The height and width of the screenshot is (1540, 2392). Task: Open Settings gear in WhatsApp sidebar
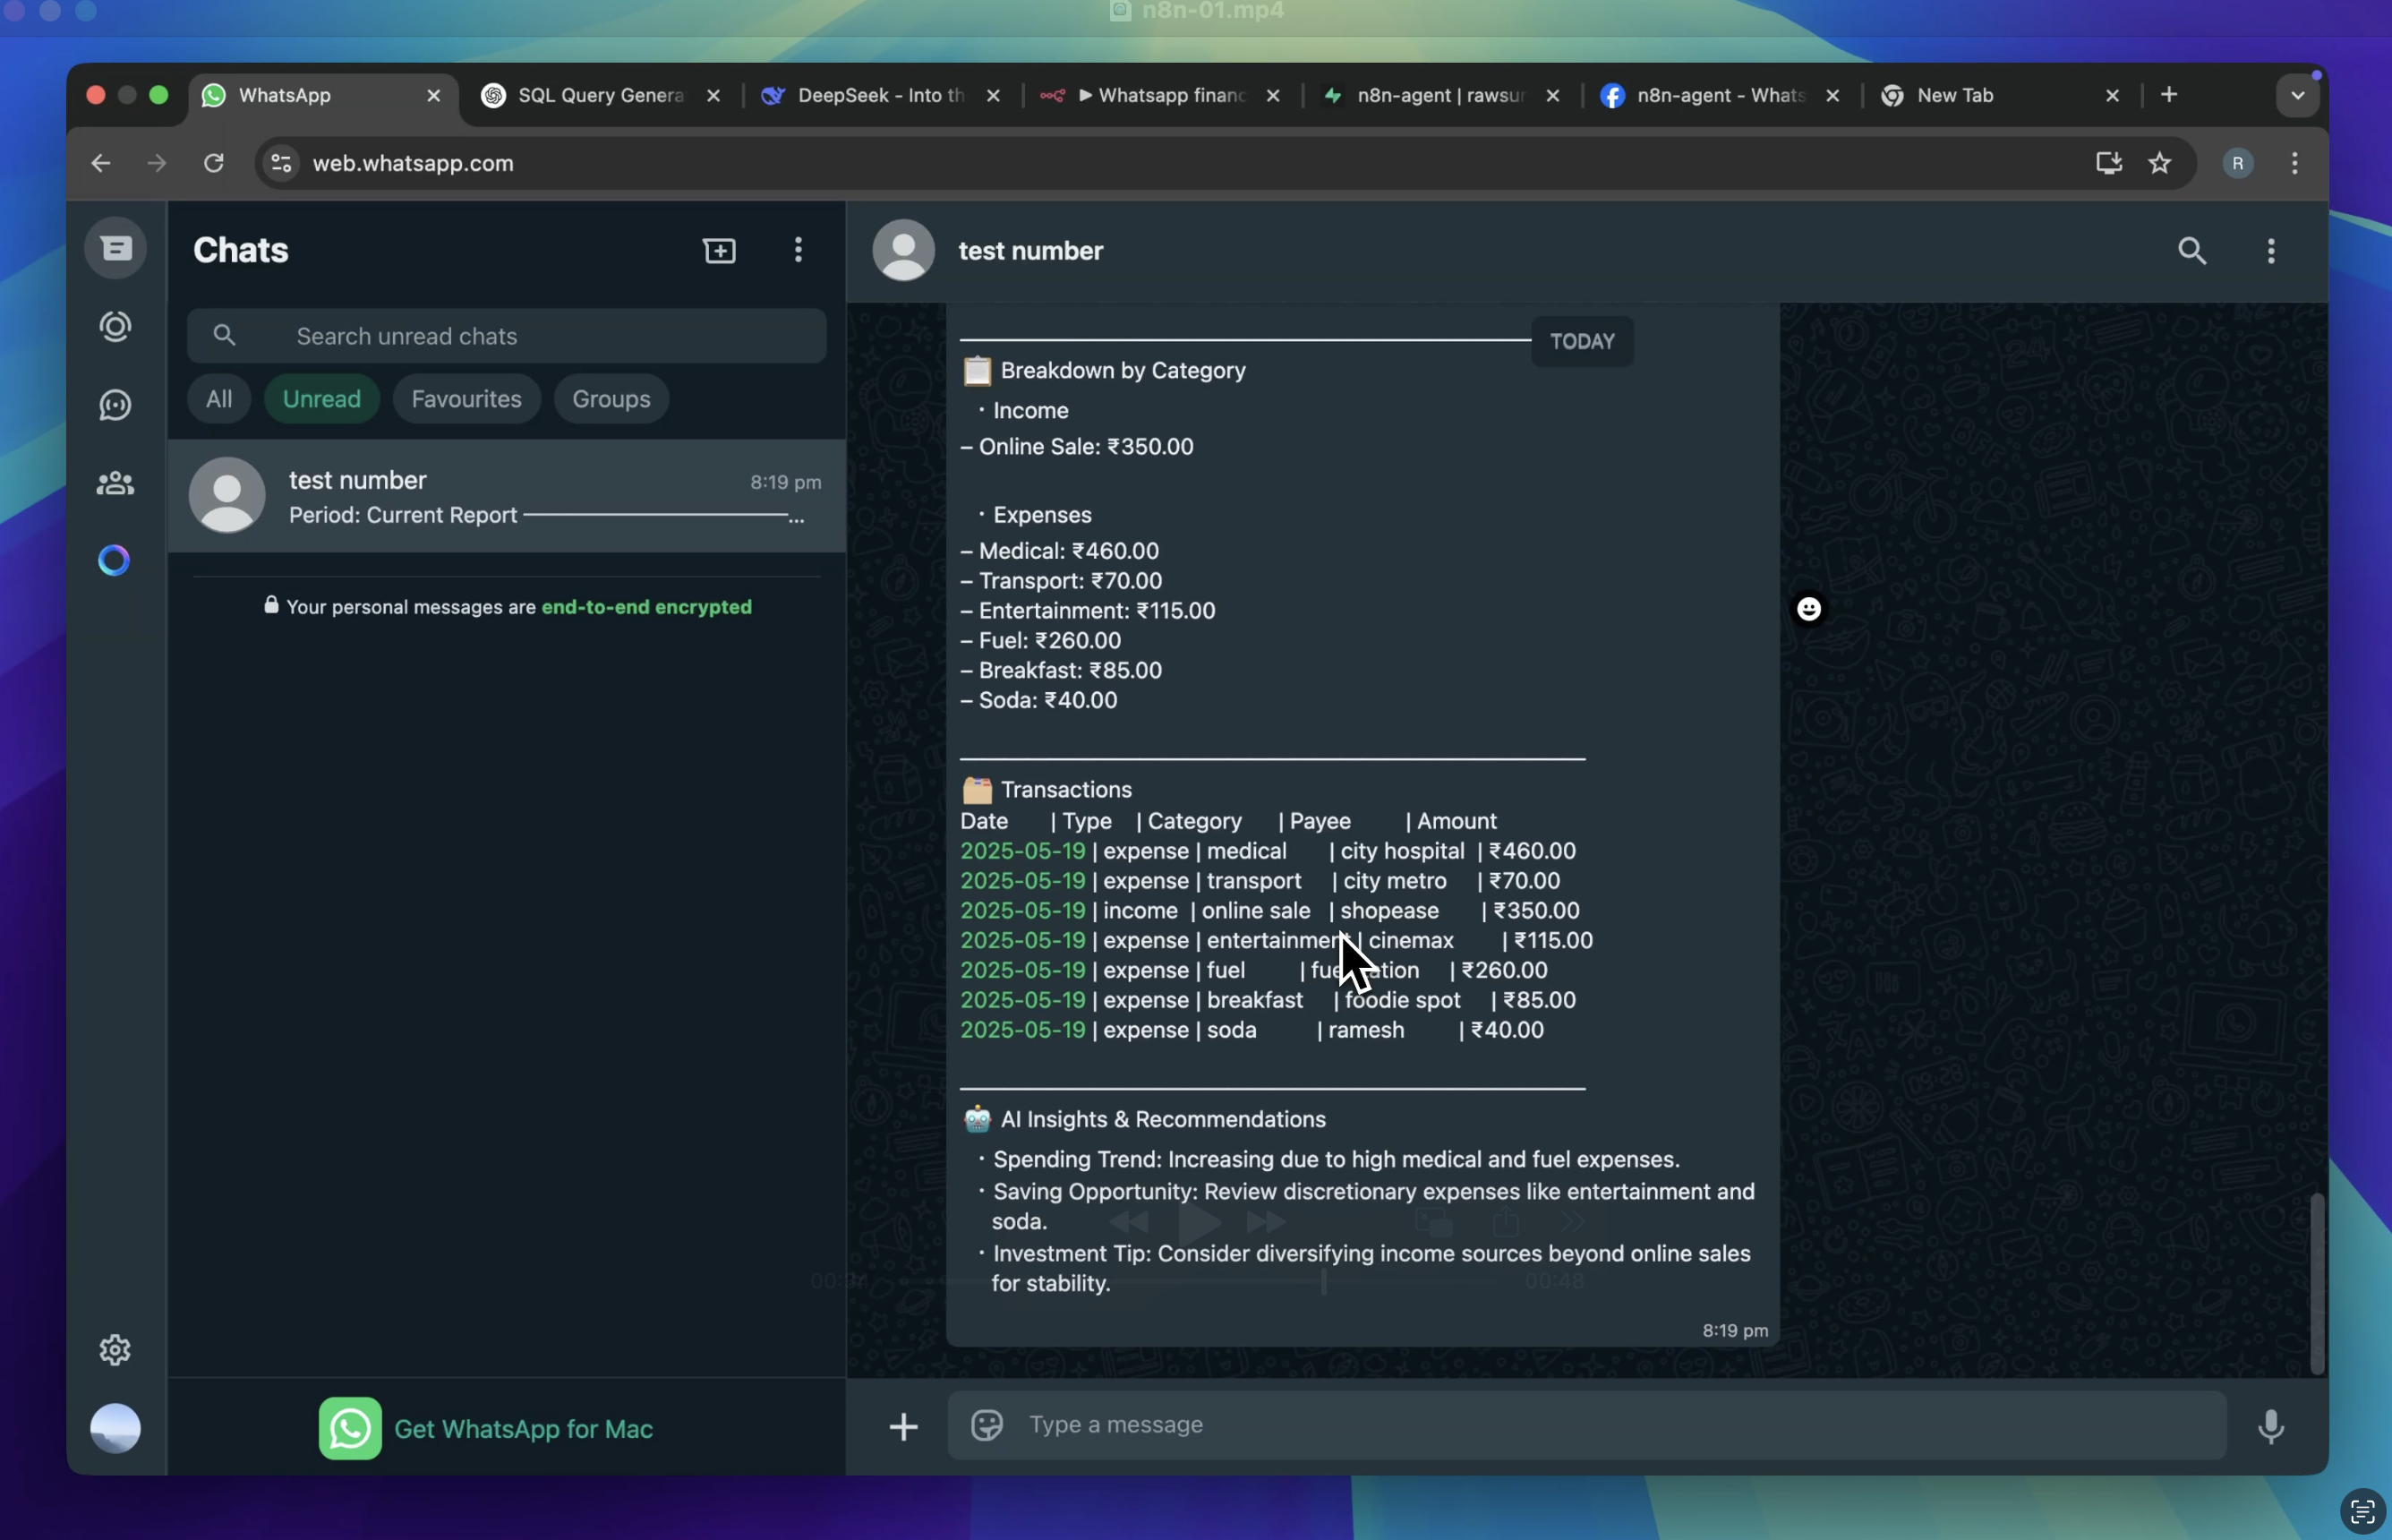point(115,1350)
